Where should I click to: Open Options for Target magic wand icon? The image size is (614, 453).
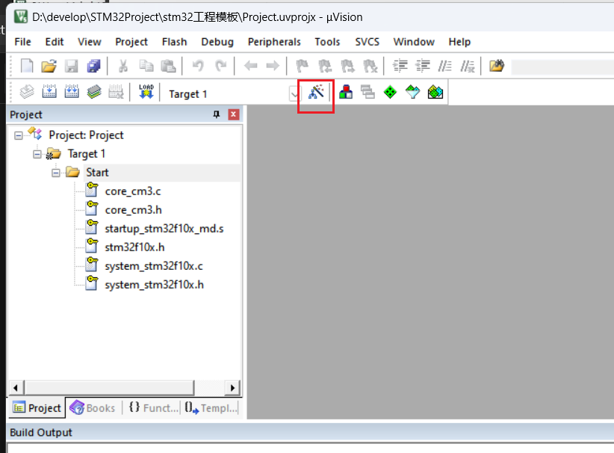tap(316, 93)
